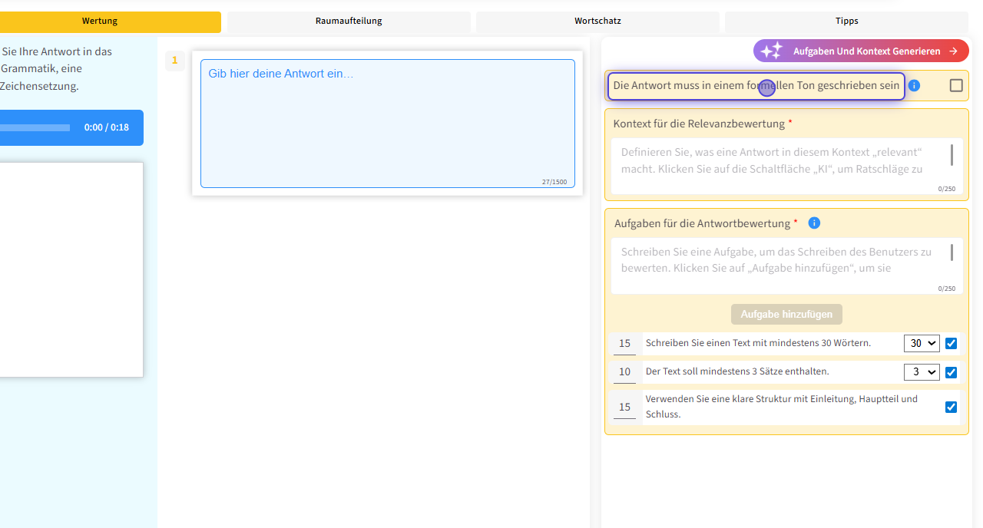This screenshot has width=983, height=528.
Task: Click the answer text area
Action: [x=387, y=124]
